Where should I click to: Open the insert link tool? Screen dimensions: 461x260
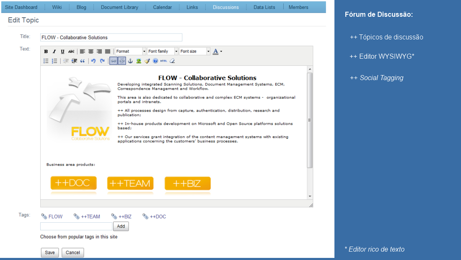click(x=114, y=61)
